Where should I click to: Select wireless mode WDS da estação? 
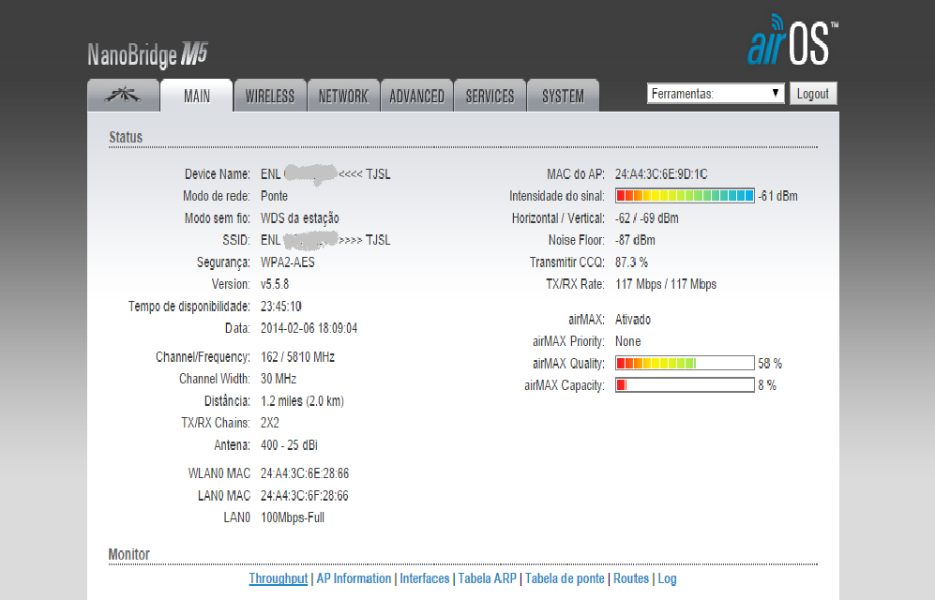click(x=300, y=218)
